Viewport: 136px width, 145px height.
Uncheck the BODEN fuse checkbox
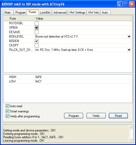point(37,41)
